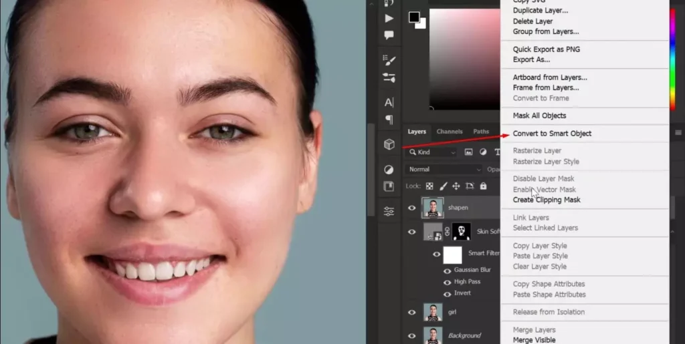Open the Actions panel play icon
The height and width of the screenshot is (344, 685).
(389, 18)
